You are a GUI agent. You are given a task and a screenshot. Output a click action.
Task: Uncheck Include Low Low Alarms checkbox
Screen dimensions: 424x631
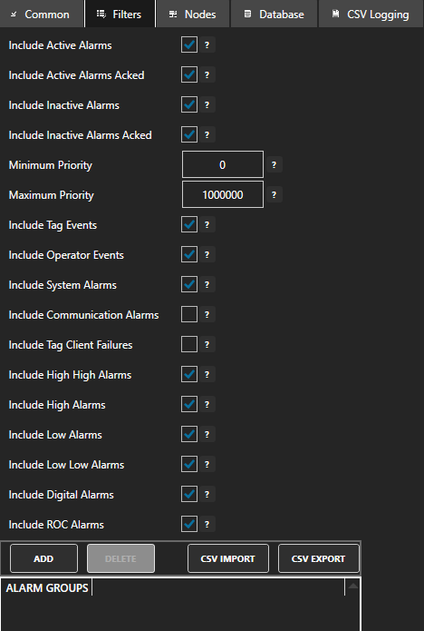click(189, 464)
